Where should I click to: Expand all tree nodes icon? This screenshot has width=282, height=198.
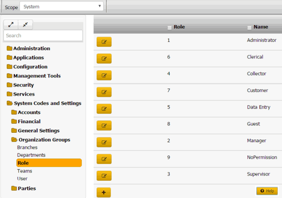(10, 25)
